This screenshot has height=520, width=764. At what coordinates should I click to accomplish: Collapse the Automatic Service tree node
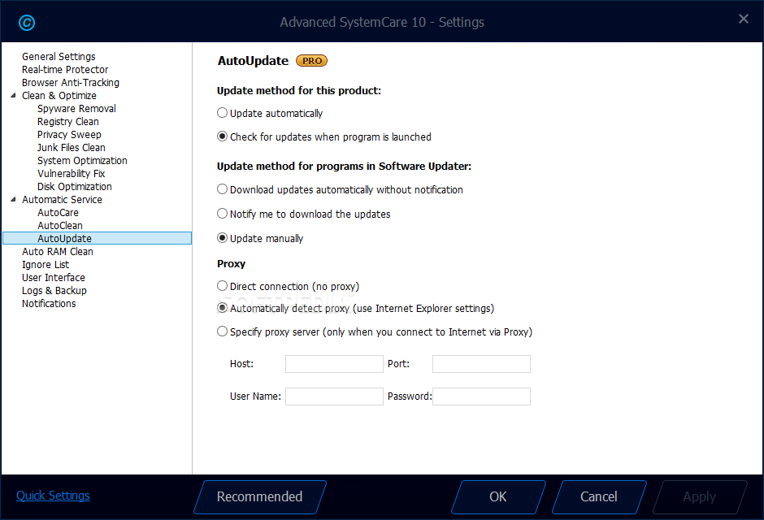coord(13,200)
